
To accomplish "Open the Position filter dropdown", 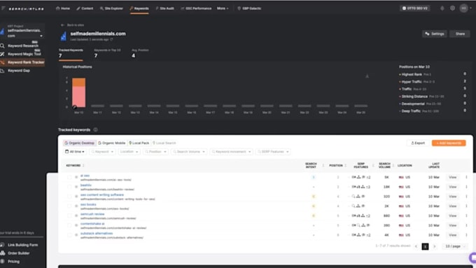I will [155, 151].
